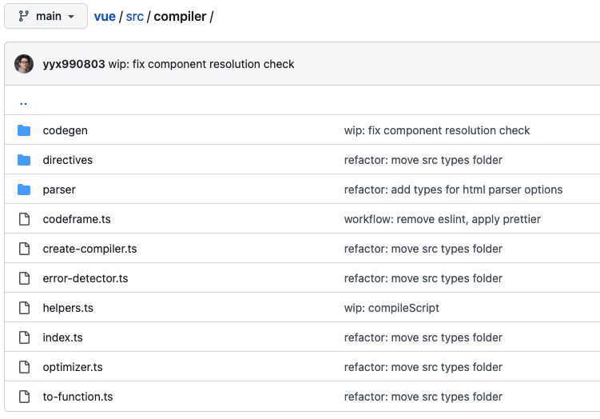
Task: Click the helpers.ts file icon
Action: click(24, 308)
